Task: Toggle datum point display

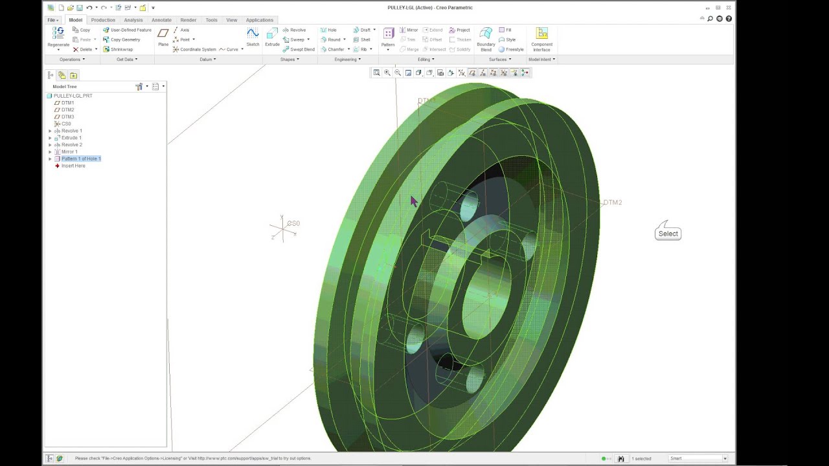Action: [494, 72]
